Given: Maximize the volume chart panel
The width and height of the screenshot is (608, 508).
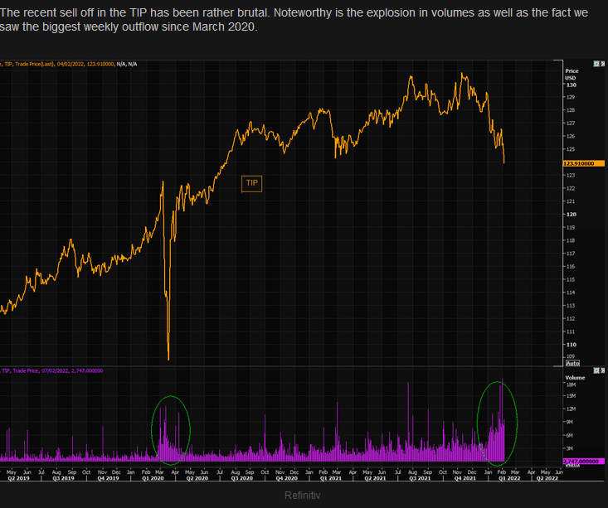Looking at the screenshot, I should 596,370.
